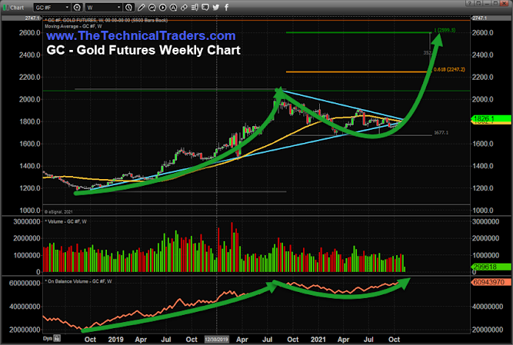Click the 'Moving Average - GC #F, W' label

pyautogui.click(x=73, y=26)
